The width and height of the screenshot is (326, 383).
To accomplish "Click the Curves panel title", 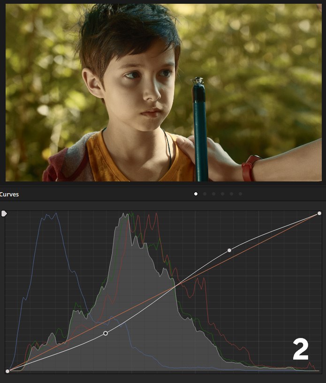I will pyautogui.click(x=9, y=195).
